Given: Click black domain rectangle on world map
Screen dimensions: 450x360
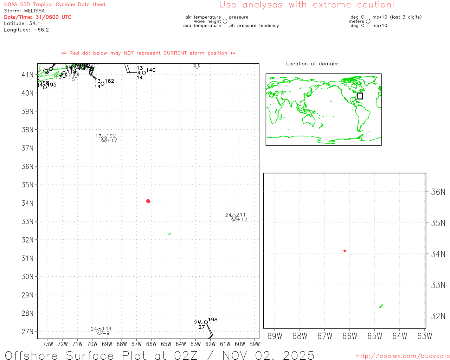Looking at the screenshot, I should tap(360, 96).
